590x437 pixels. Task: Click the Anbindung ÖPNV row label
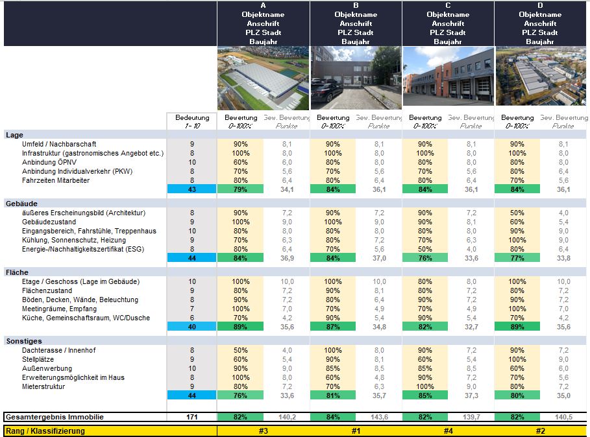coord(54,162)
